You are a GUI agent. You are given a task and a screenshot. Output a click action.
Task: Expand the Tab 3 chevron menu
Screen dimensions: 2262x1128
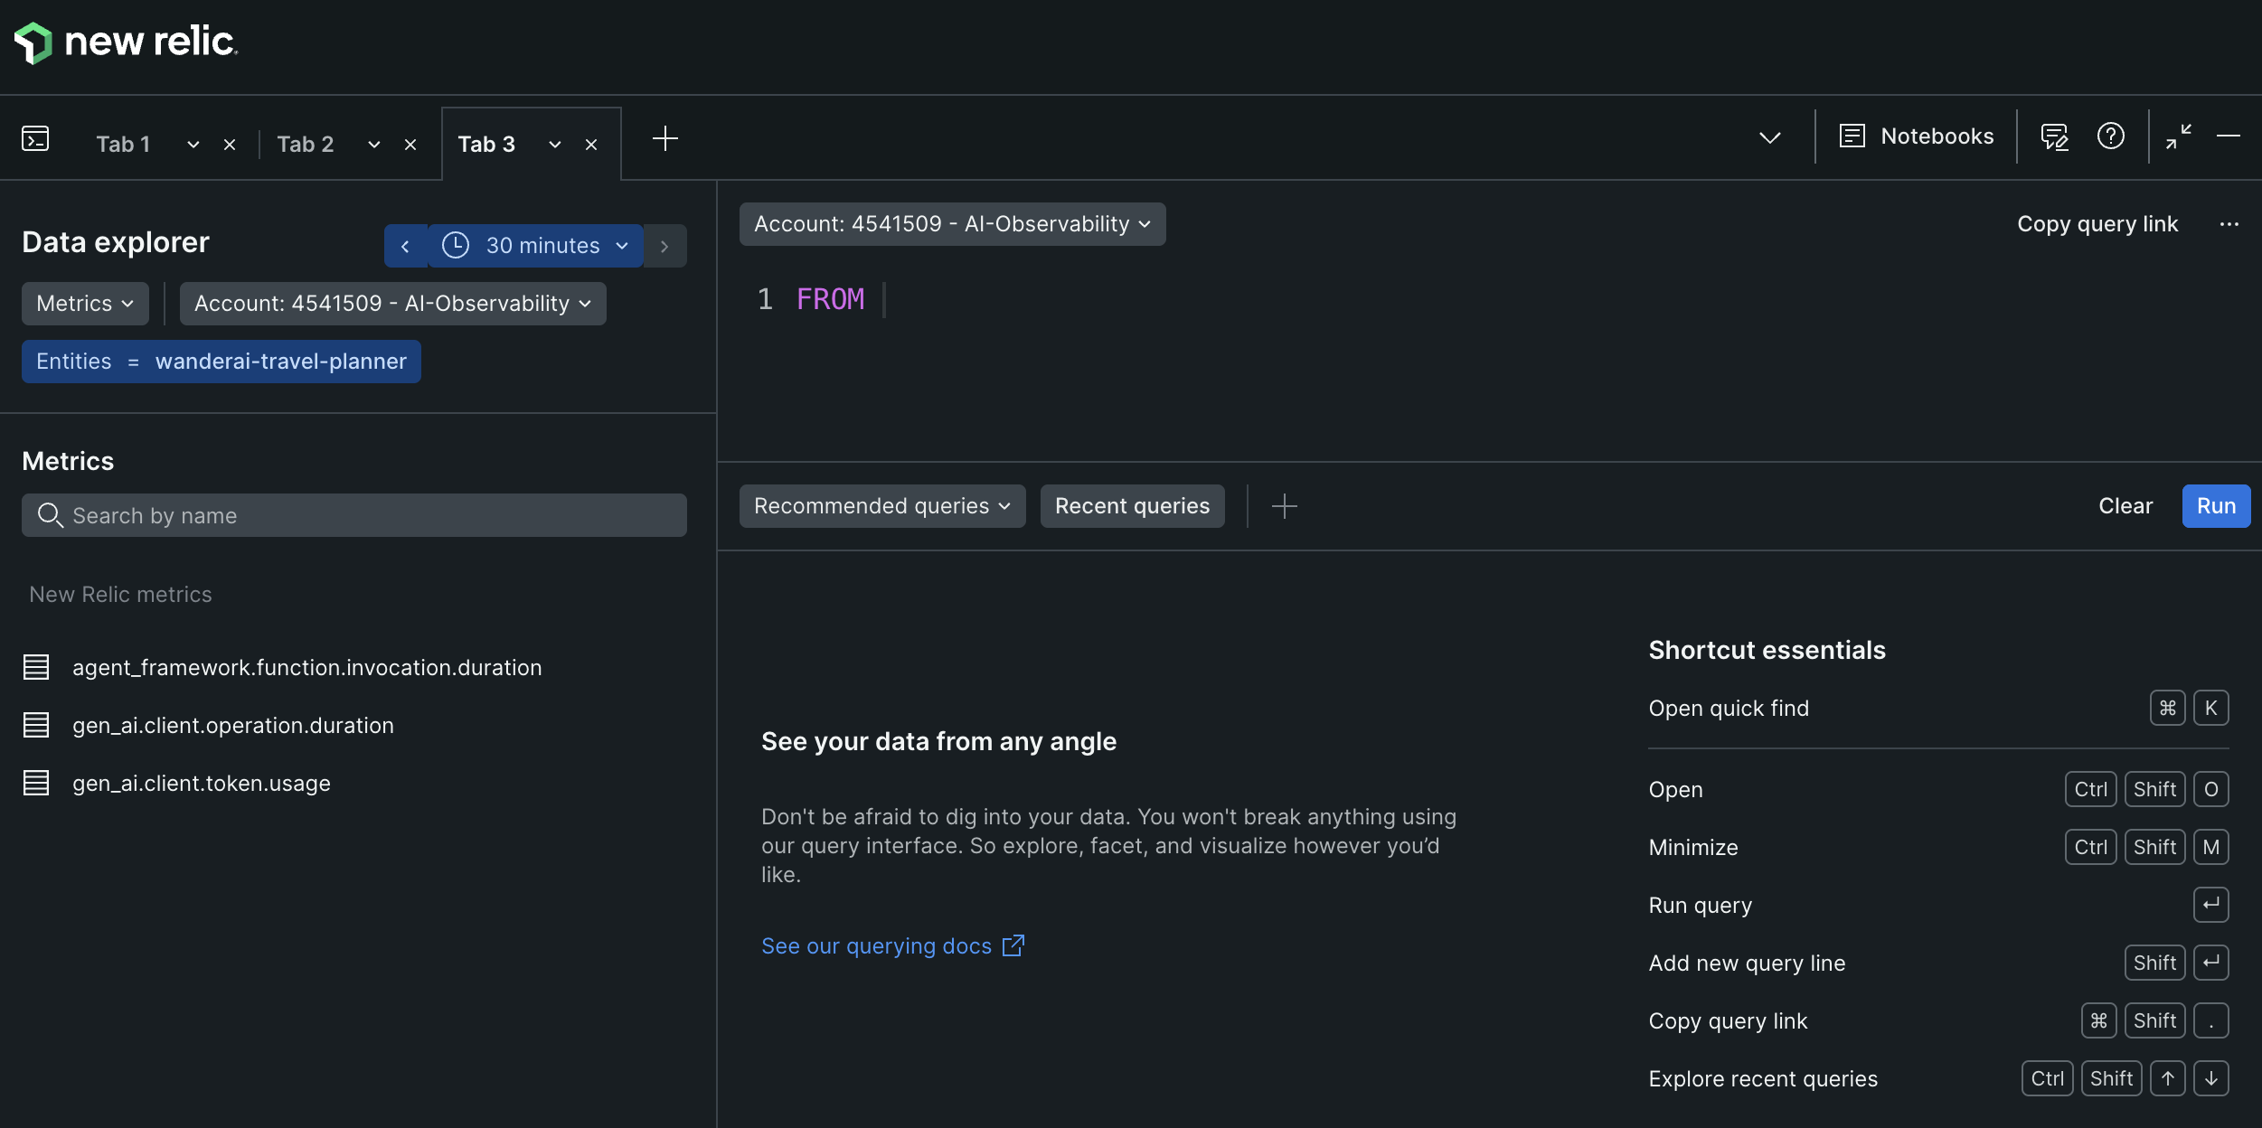coord(555,145)
